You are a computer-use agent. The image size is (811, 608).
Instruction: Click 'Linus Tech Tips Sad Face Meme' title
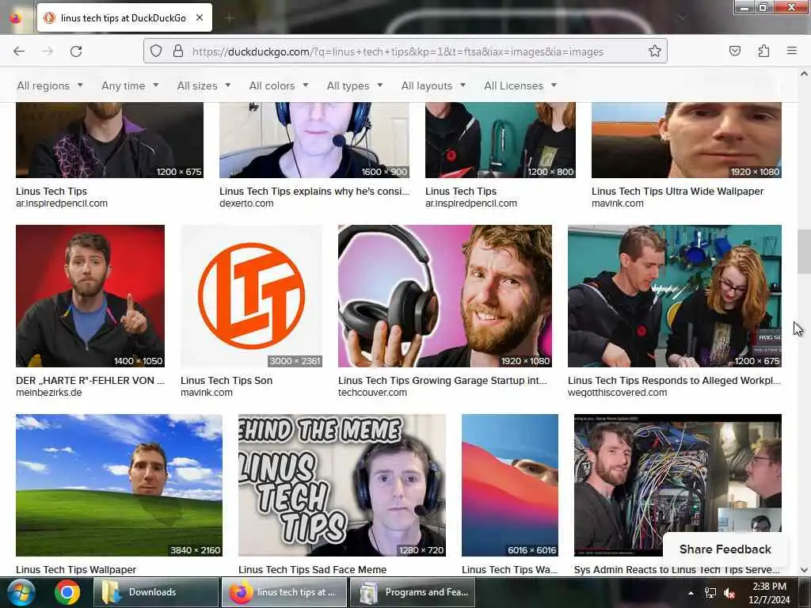[312, 570]
